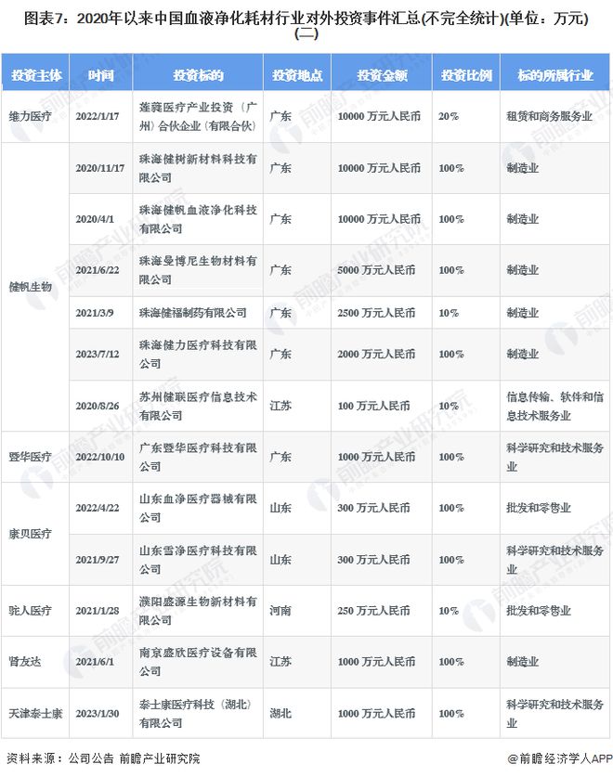Click the date 2021/1/28

click(98, 611)
